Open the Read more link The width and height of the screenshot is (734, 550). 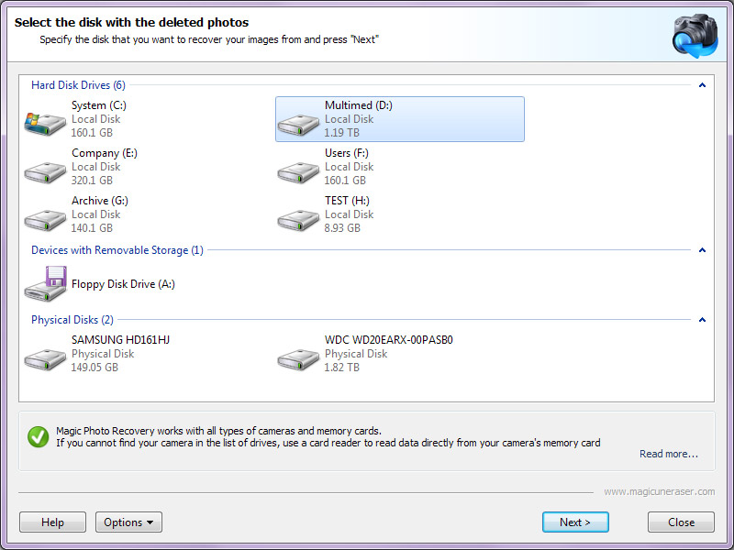[668, 454]
